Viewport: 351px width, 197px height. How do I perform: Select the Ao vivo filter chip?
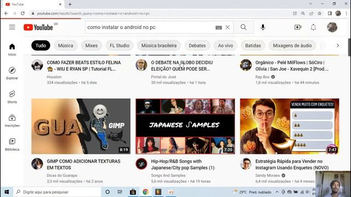pyautogui.click(x=225, y=45)
